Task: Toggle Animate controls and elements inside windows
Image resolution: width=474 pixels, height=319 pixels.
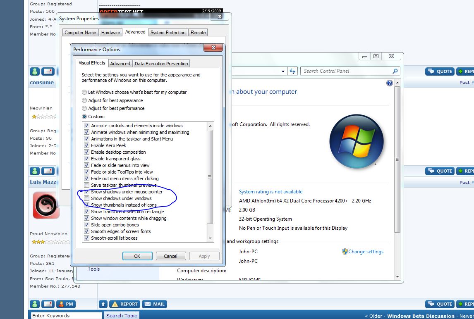Action: click(x=86, y=125)
